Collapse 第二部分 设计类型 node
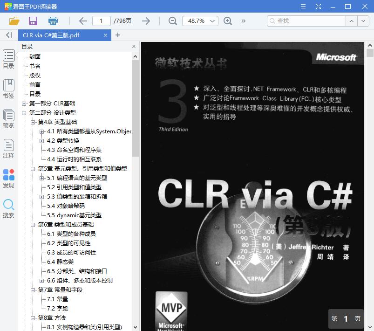 tap(24, 113)
